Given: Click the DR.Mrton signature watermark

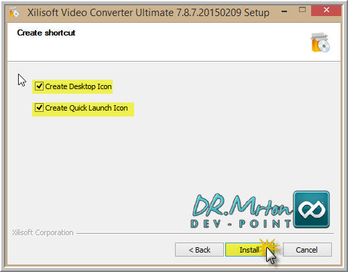Looking at the screenshot, I should tap(242, 206).
